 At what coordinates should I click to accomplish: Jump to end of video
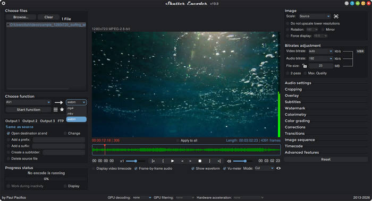click(219, 161)
